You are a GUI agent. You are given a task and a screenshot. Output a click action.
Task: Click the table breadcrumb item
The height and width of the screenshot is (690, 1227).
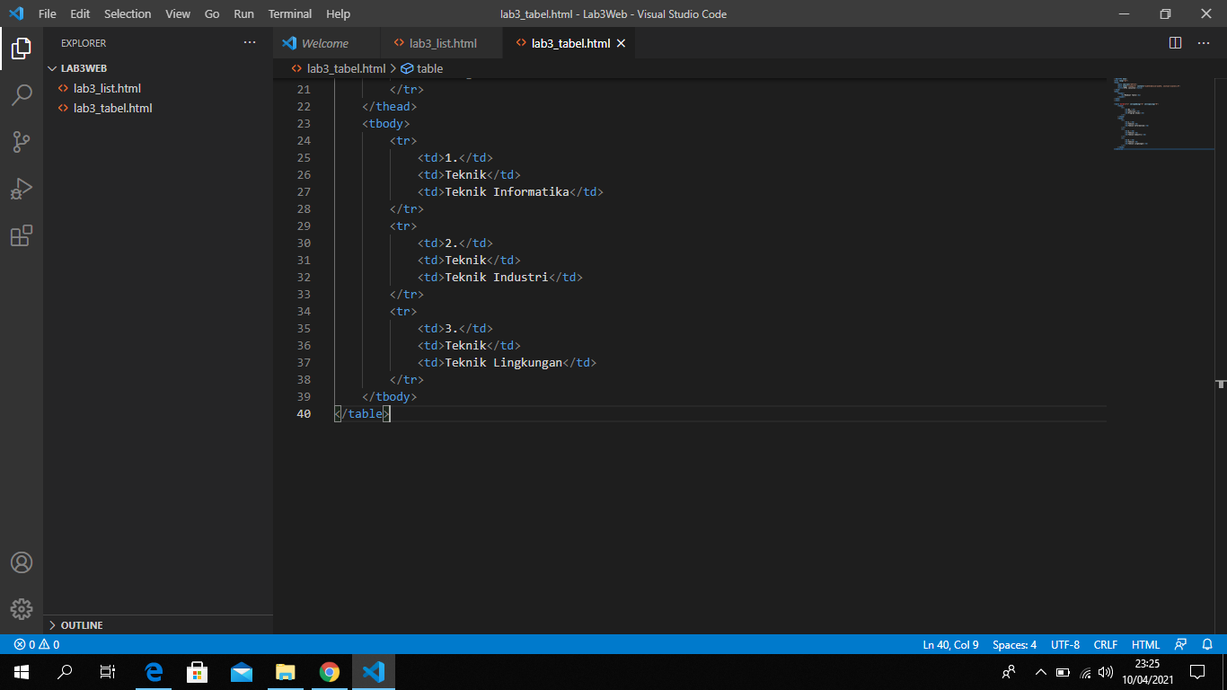tap(429, 68)
